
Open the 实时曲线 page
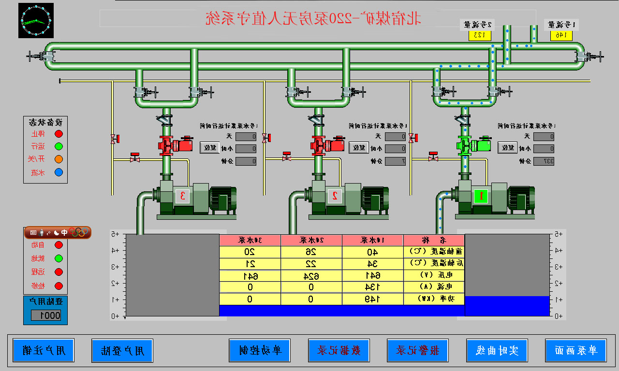(x=497, y=350)
